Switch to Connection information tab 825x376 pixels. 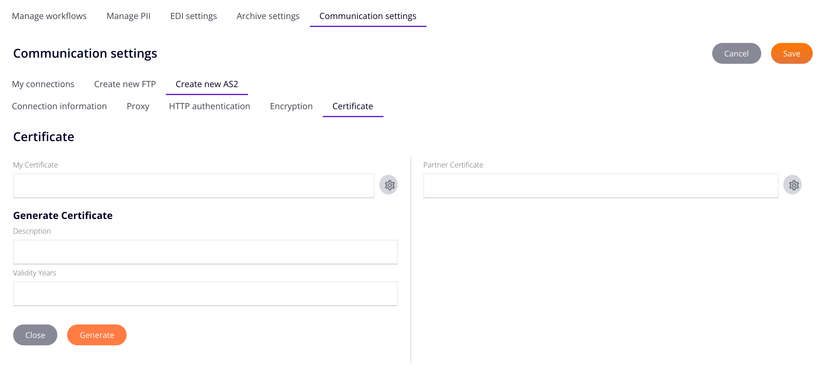59,106
